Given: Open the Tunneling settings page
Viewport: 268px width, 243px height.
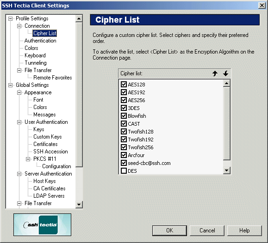Looking at the screenshot, I should [x=36, y=63].
